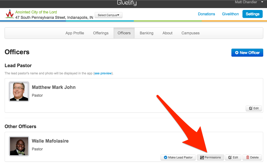Edit the officer Walle Mafolasire

[x=233, y=157]
